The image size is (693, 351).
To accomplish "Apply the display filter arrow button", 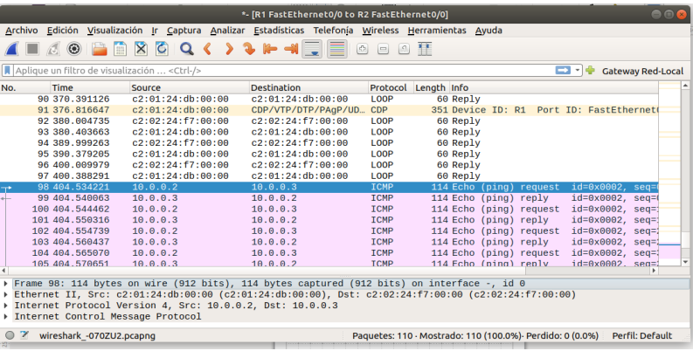I will pos(563,71).
